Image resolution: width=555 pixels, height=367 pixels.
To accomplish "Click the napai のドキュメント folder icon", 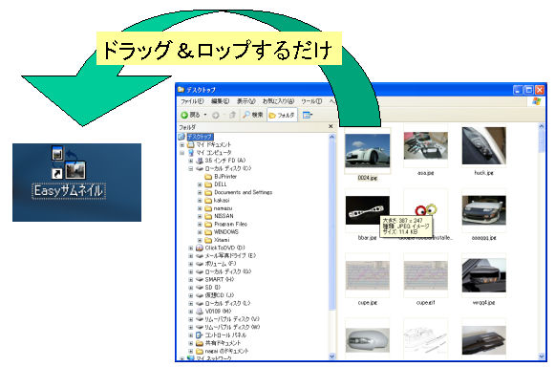I will 200,351.
